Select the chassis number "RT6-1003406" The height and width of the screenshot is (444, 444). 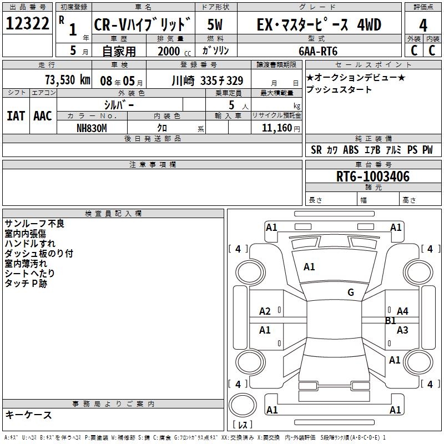point(372,176)
